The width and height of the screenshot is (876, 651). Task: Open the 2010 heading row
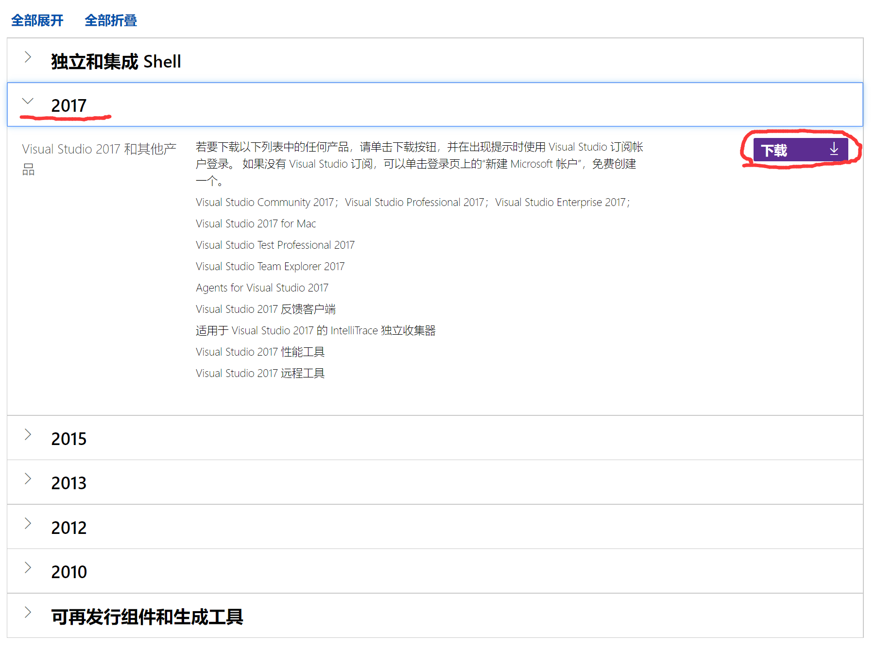[69, 572]
